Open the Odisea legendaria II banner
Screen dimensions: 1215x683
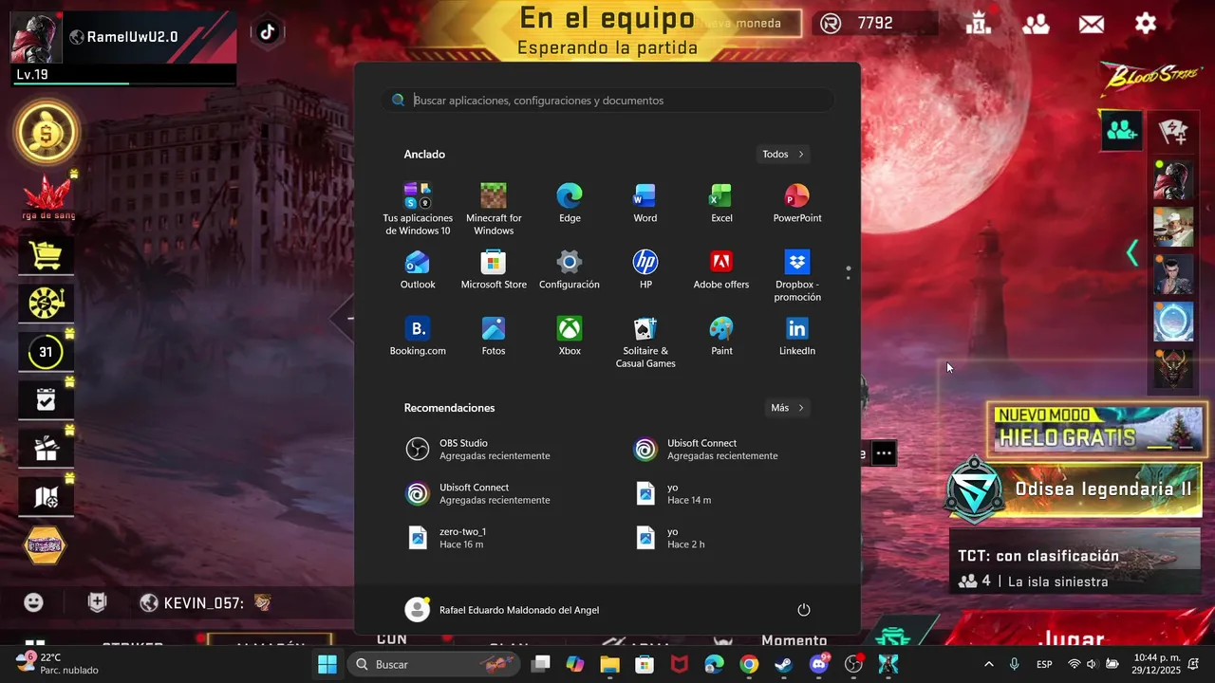click(1076, 489)
